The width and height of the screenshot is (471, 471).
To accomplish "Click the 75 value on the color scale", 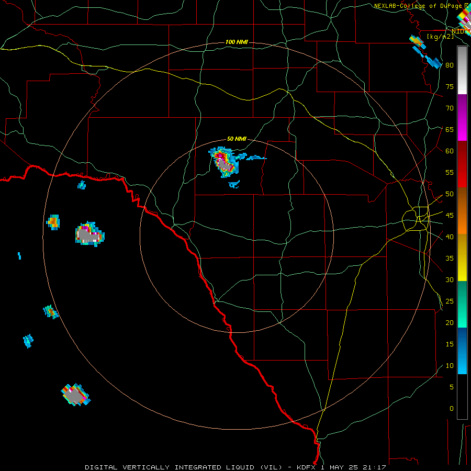I will (450, 86).
